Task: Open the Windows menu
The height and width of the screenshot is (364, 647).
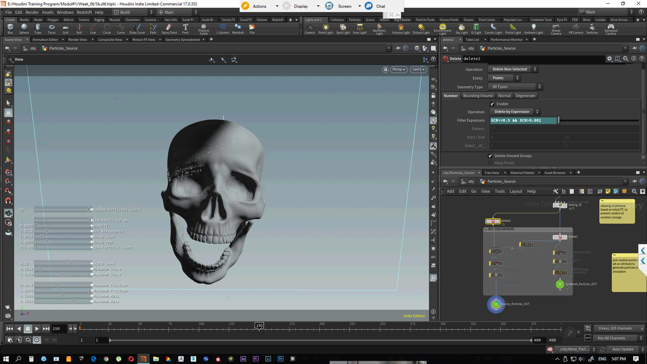Action: pos(65,12)
